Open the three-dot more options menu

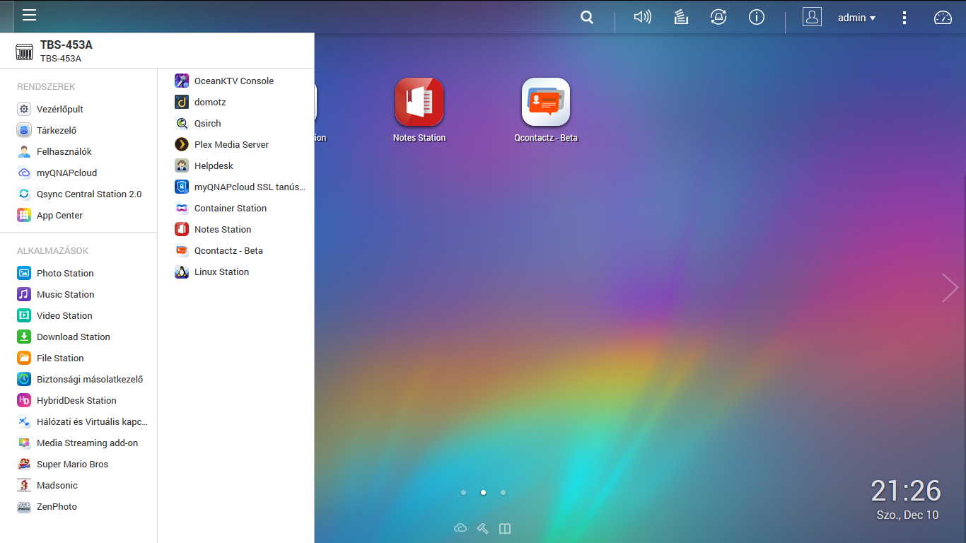(904, 18)
